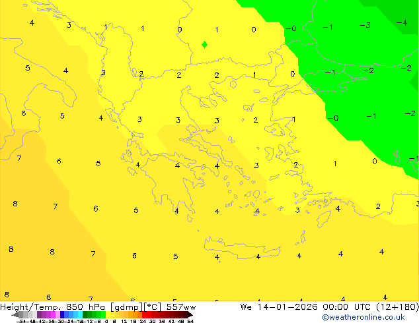Screen dimensions: 419x323
Task: Pick the dark purple legend swatch
Action: tap(39, 314)
